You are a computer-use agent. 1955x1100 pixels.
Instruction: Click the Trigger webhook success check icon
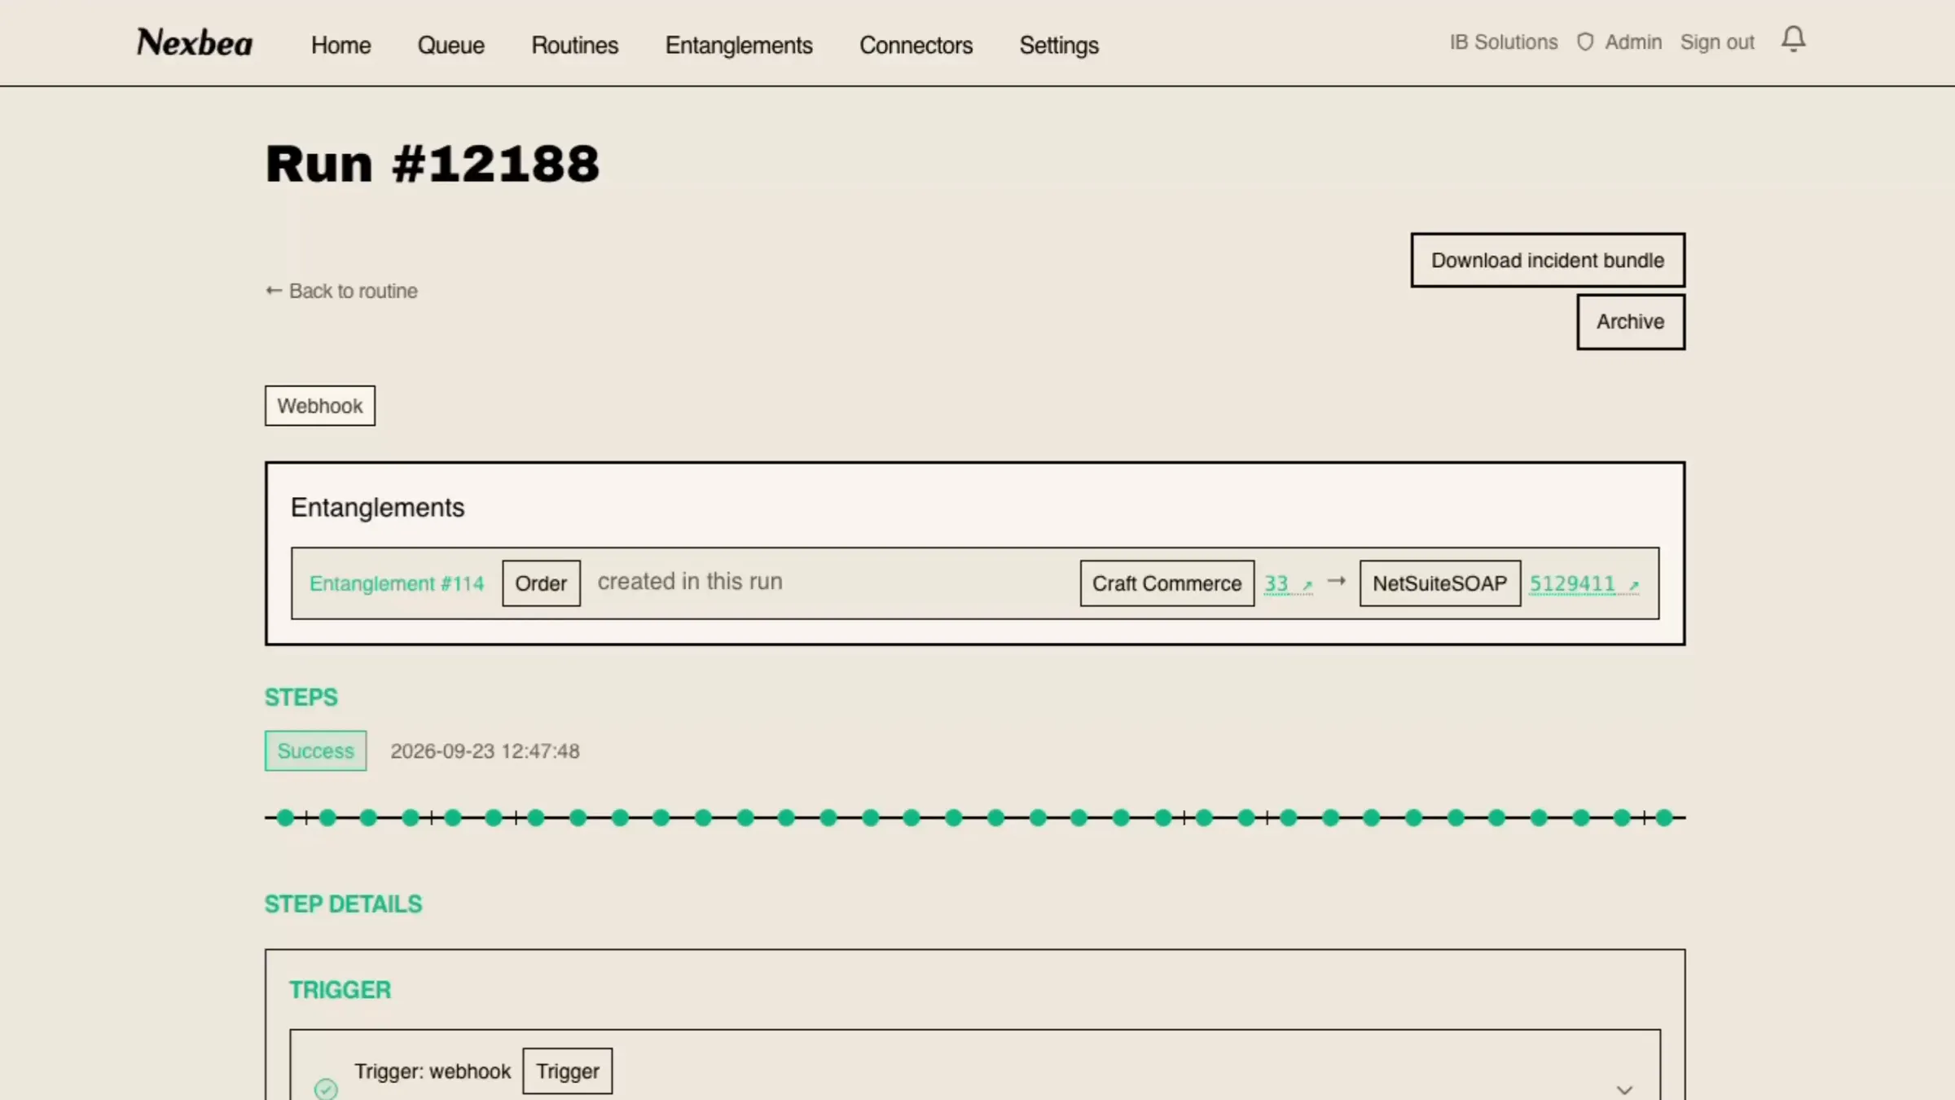click(x=326, y=1089)
